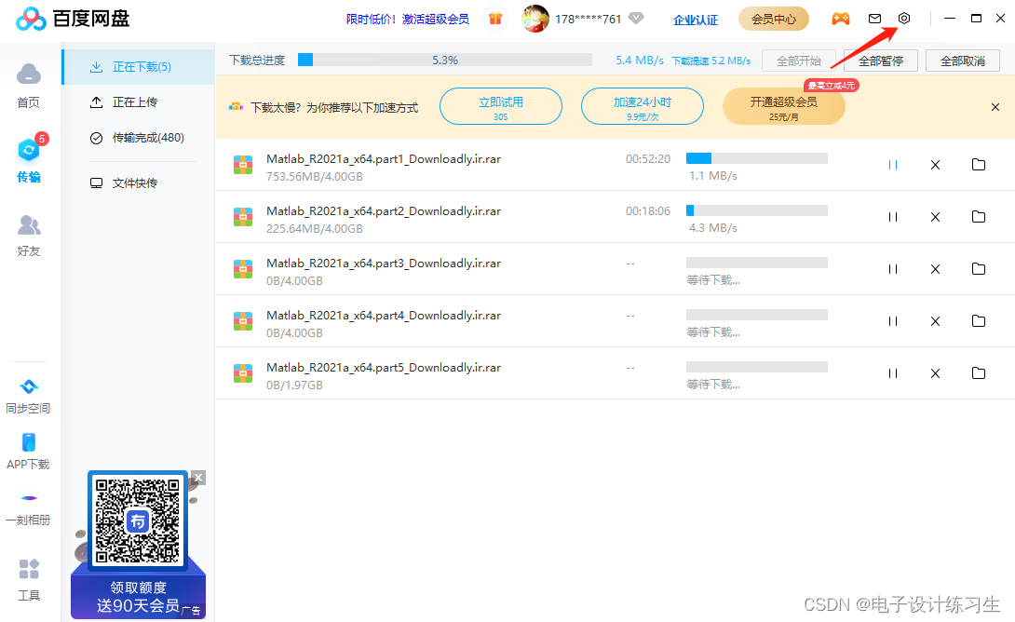The height and width of the screenshot is (622, 1015).
Task: Open folder for part4_Downloadly.ir.rar
Action: [x=978, y=320]
